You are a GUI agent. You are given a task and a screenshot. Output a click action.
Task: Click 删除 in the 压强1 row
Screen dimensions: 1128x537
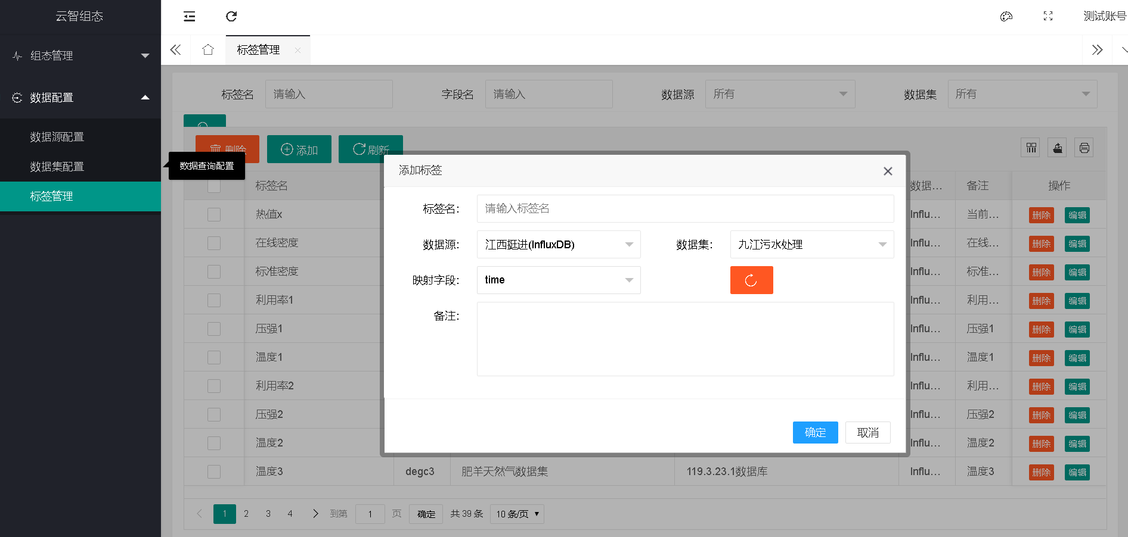(x=1042, y=329)
